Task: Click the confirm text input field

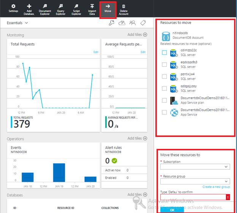Action: pyautogui.click(x=193, y=197)
